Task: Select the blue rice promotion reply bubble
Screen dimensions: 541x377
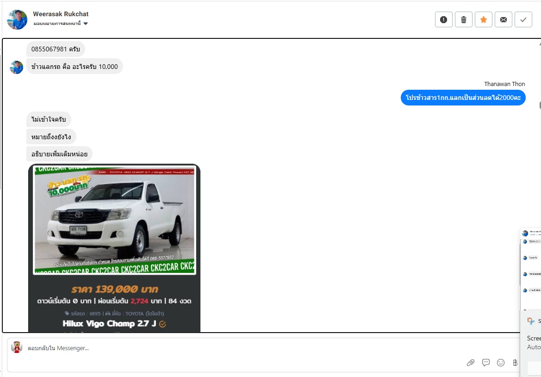Action: click(x=463, y=98)
